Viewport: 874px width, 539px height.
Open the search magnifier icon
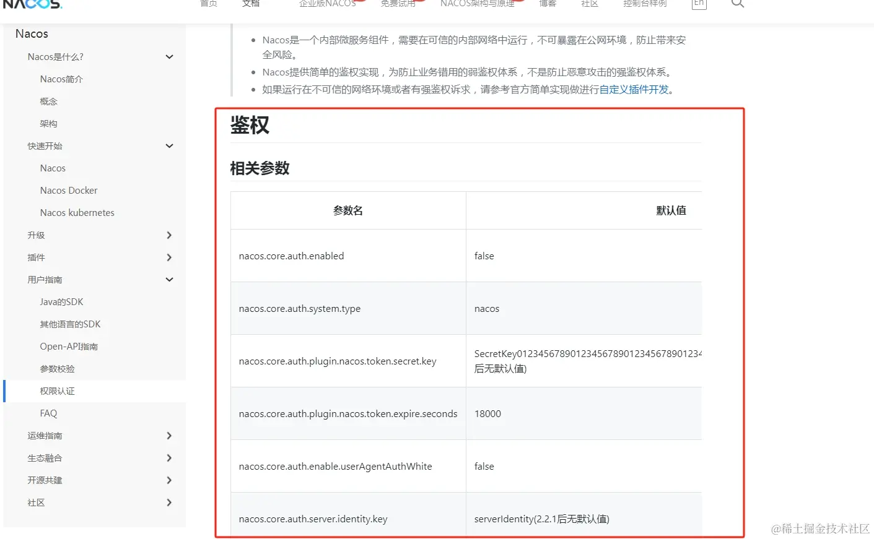click(737, 3)
